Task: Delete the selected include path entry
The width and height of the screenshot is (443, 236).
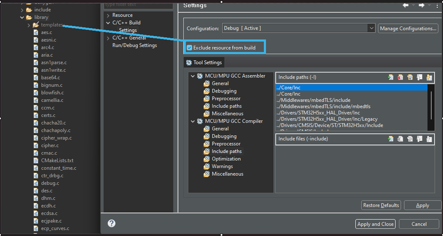Action: (400, 77)
